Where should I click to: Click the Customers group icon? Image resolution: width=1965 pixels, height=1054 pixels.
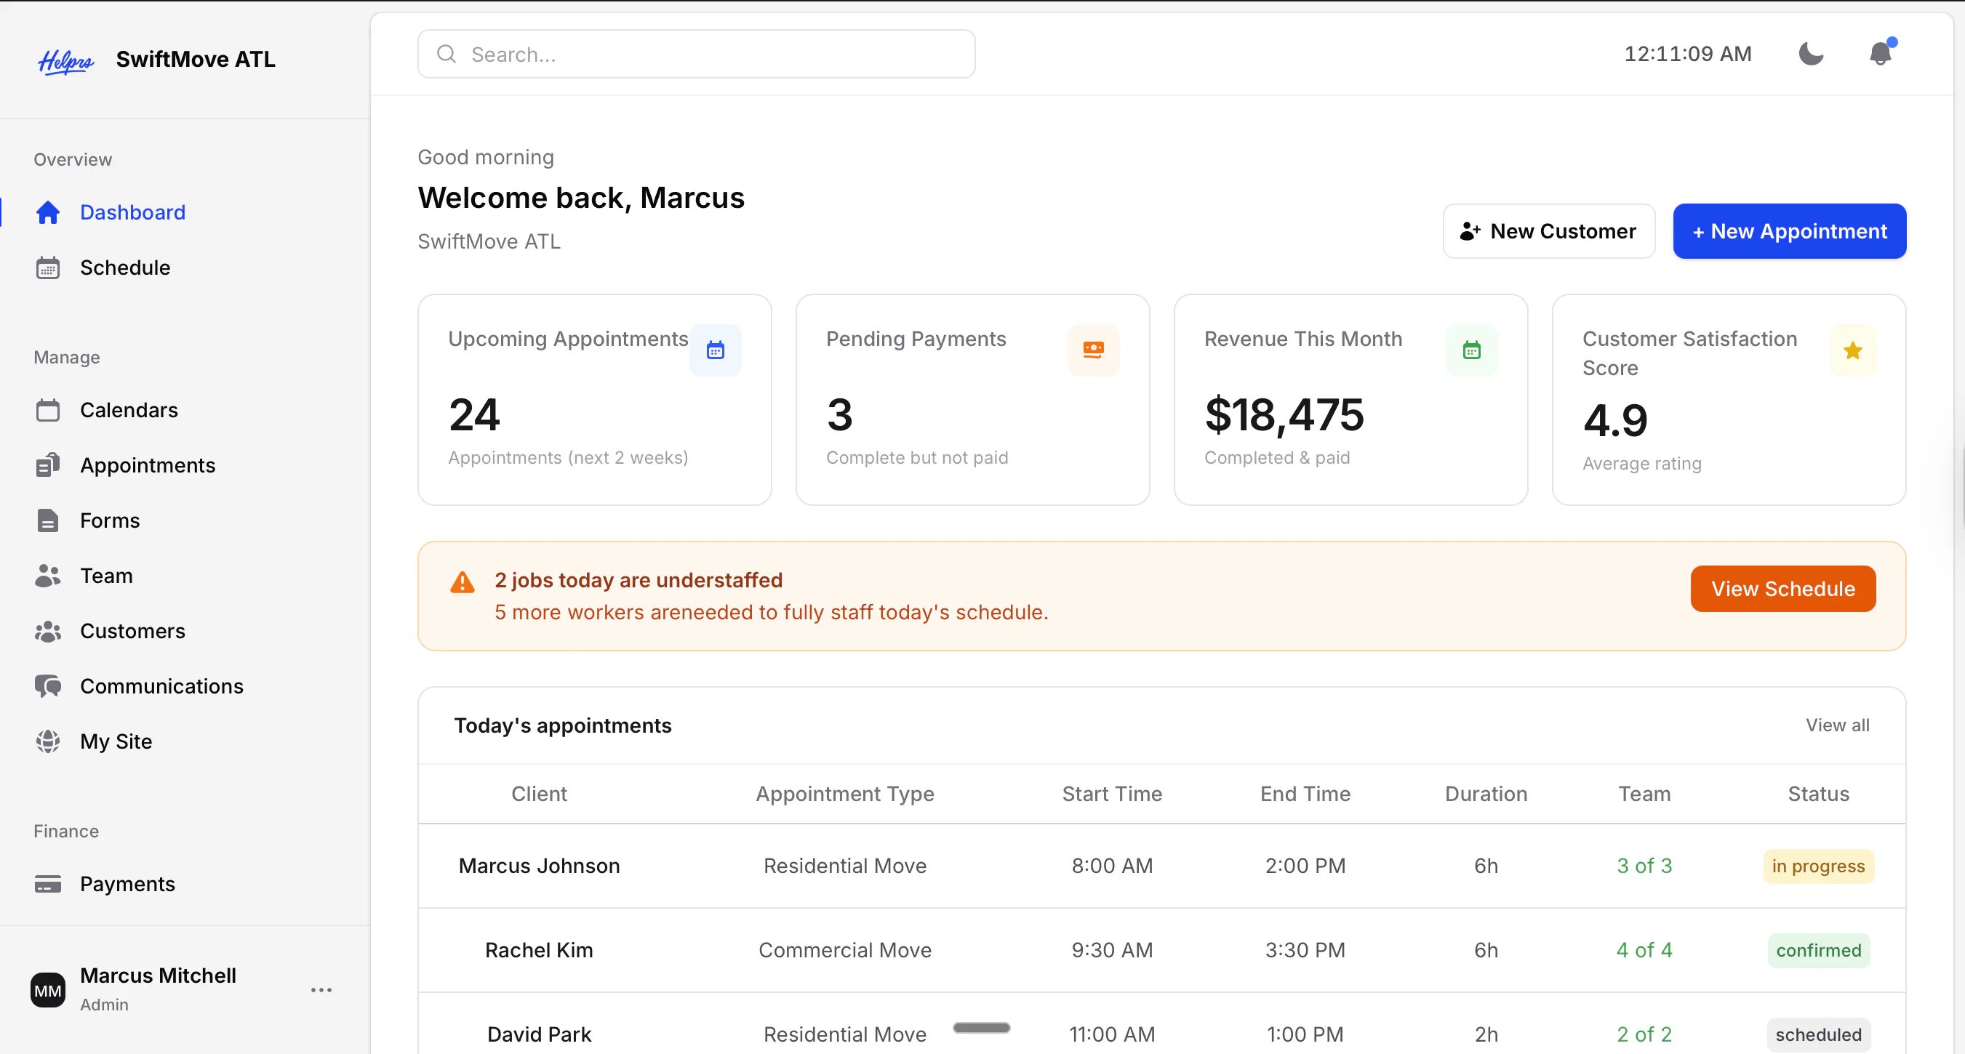click(48, 632)
